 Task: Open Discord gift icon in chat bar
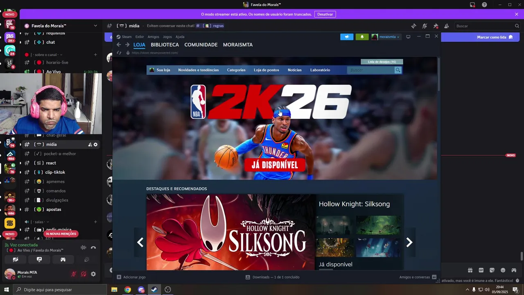[x=470, y=270]
